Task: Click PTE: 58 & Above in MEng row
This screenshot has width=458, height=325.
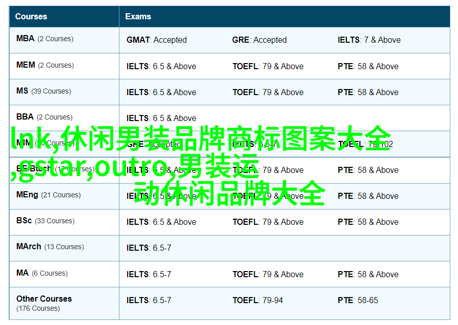Action: (x=368, y=196)
